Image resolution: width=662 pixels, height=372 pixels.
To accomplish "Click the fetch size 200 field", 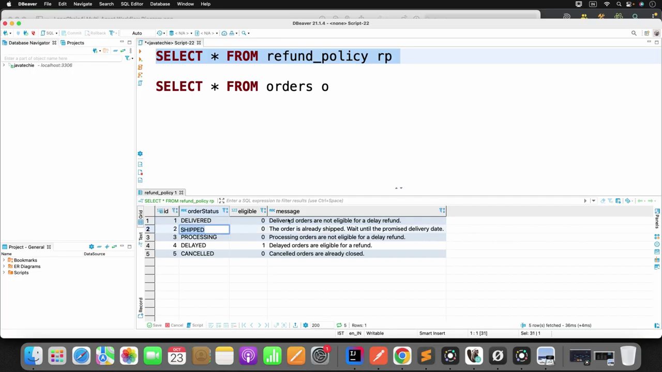I will coord(322,326).
